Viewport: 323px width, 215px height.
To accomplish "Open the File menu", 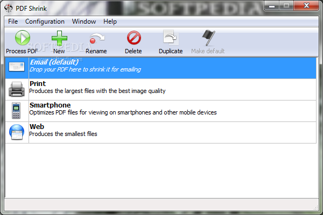I will (x=13, y=21).
